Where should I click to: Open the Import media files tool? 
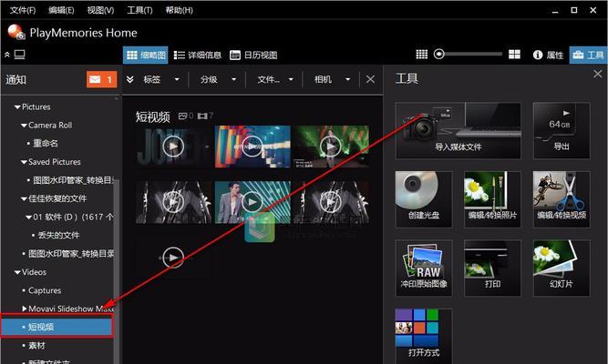pos(458,131)
